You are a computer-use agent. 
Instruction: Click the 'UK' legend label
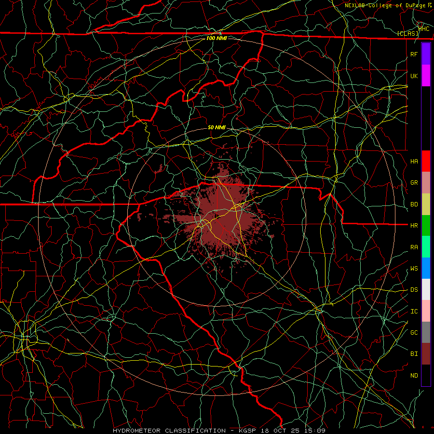click(x=414, y=76)
